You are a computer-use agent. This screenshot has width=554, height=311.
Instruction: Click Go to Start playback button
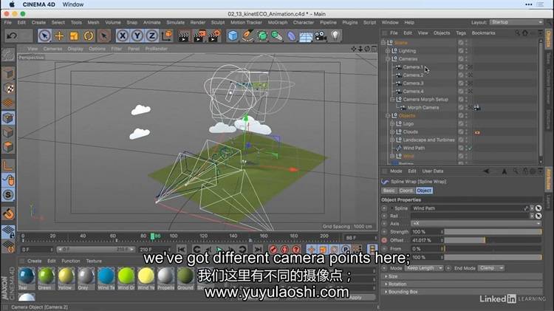pyautogui.click(x=181, y=250)
